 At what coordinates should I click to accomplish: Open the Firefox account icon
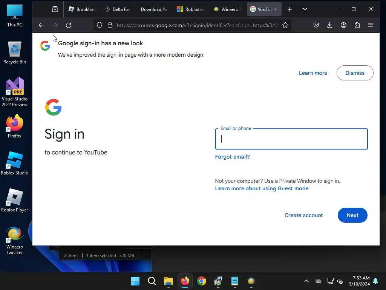click(344, 25)
